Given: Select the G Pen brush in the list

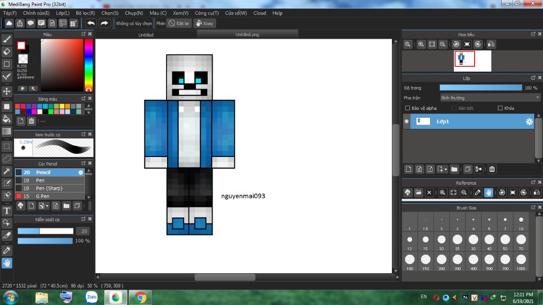Looking at the screenshot, I should pyautogui.click(x=50, y=196).
